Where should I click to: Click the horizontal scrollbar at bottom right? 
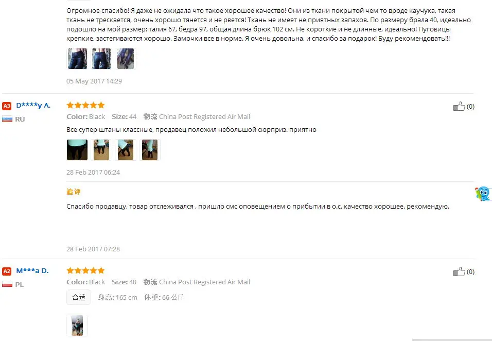452,340
